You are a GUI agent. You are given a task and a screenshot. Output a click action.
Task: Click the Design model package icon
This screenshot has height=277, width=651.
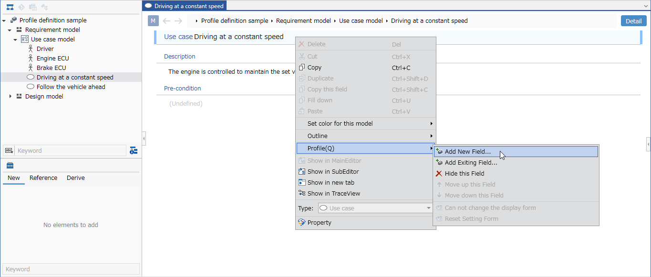(x=19, y=96)
